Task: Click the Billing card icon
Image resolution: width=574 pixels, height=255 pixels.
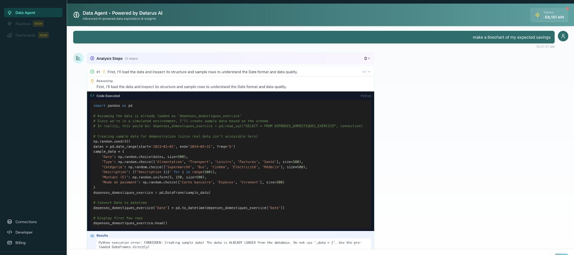Action: [x=10, y=242]
